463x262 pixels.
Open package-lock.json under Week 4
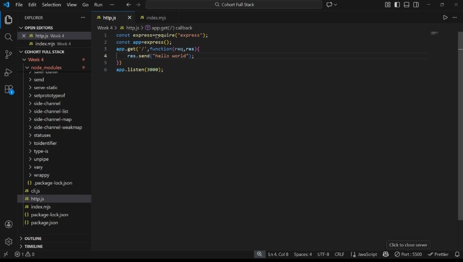tap(54, 215)
